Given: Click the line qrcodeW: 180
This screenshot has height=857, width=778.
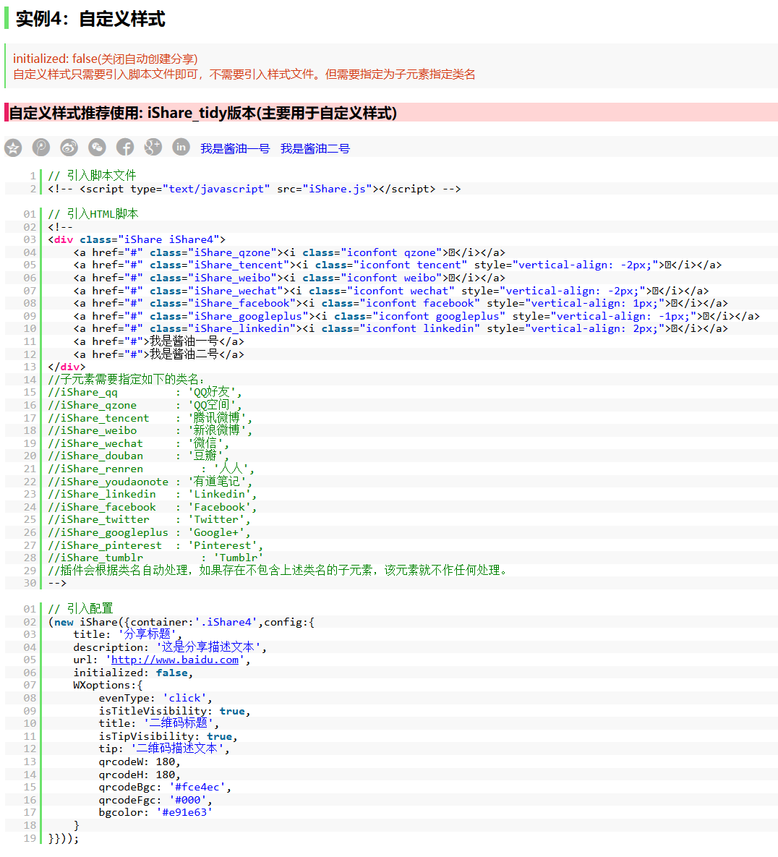Looking at the screenshot, I should [140, 762].
